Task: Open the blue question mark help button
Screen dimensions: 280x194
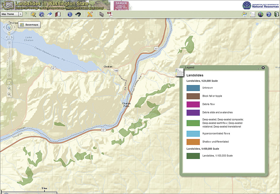Action: [269, 15]
